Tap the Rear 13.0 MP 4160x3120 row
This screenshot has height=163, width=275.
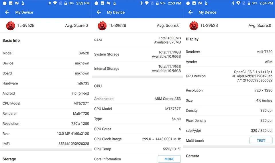[x=46, y=133]
